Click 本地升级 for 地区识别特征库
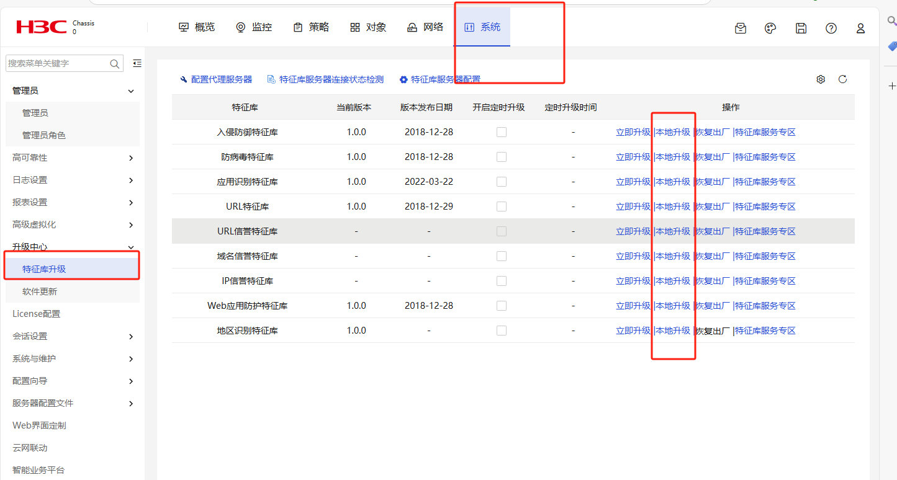Image resolution: width=897 pixels, height=480 pixels. pos(673,331)
